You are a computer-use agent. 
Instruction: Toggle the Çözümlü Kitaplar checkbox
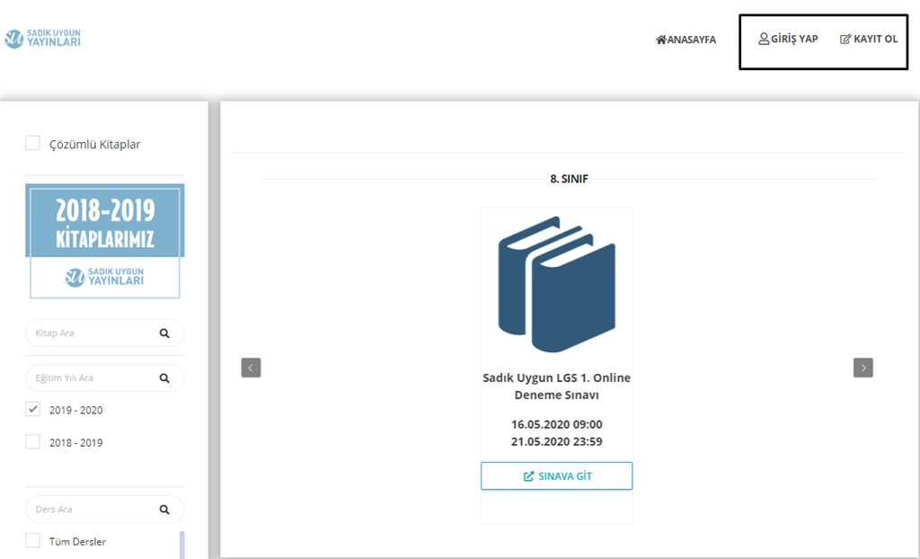coord(33,143)
